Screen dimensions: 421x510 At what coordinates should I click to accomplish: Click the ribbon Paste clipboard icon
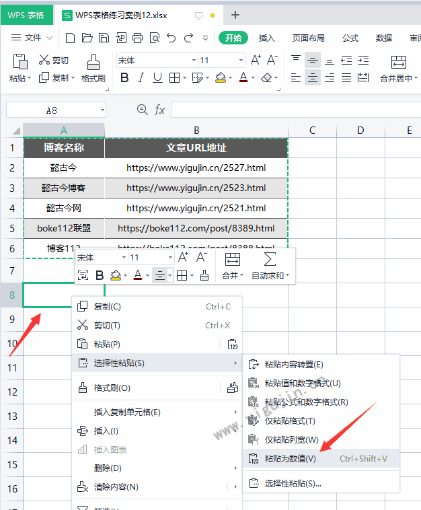(x=20, y=61)
